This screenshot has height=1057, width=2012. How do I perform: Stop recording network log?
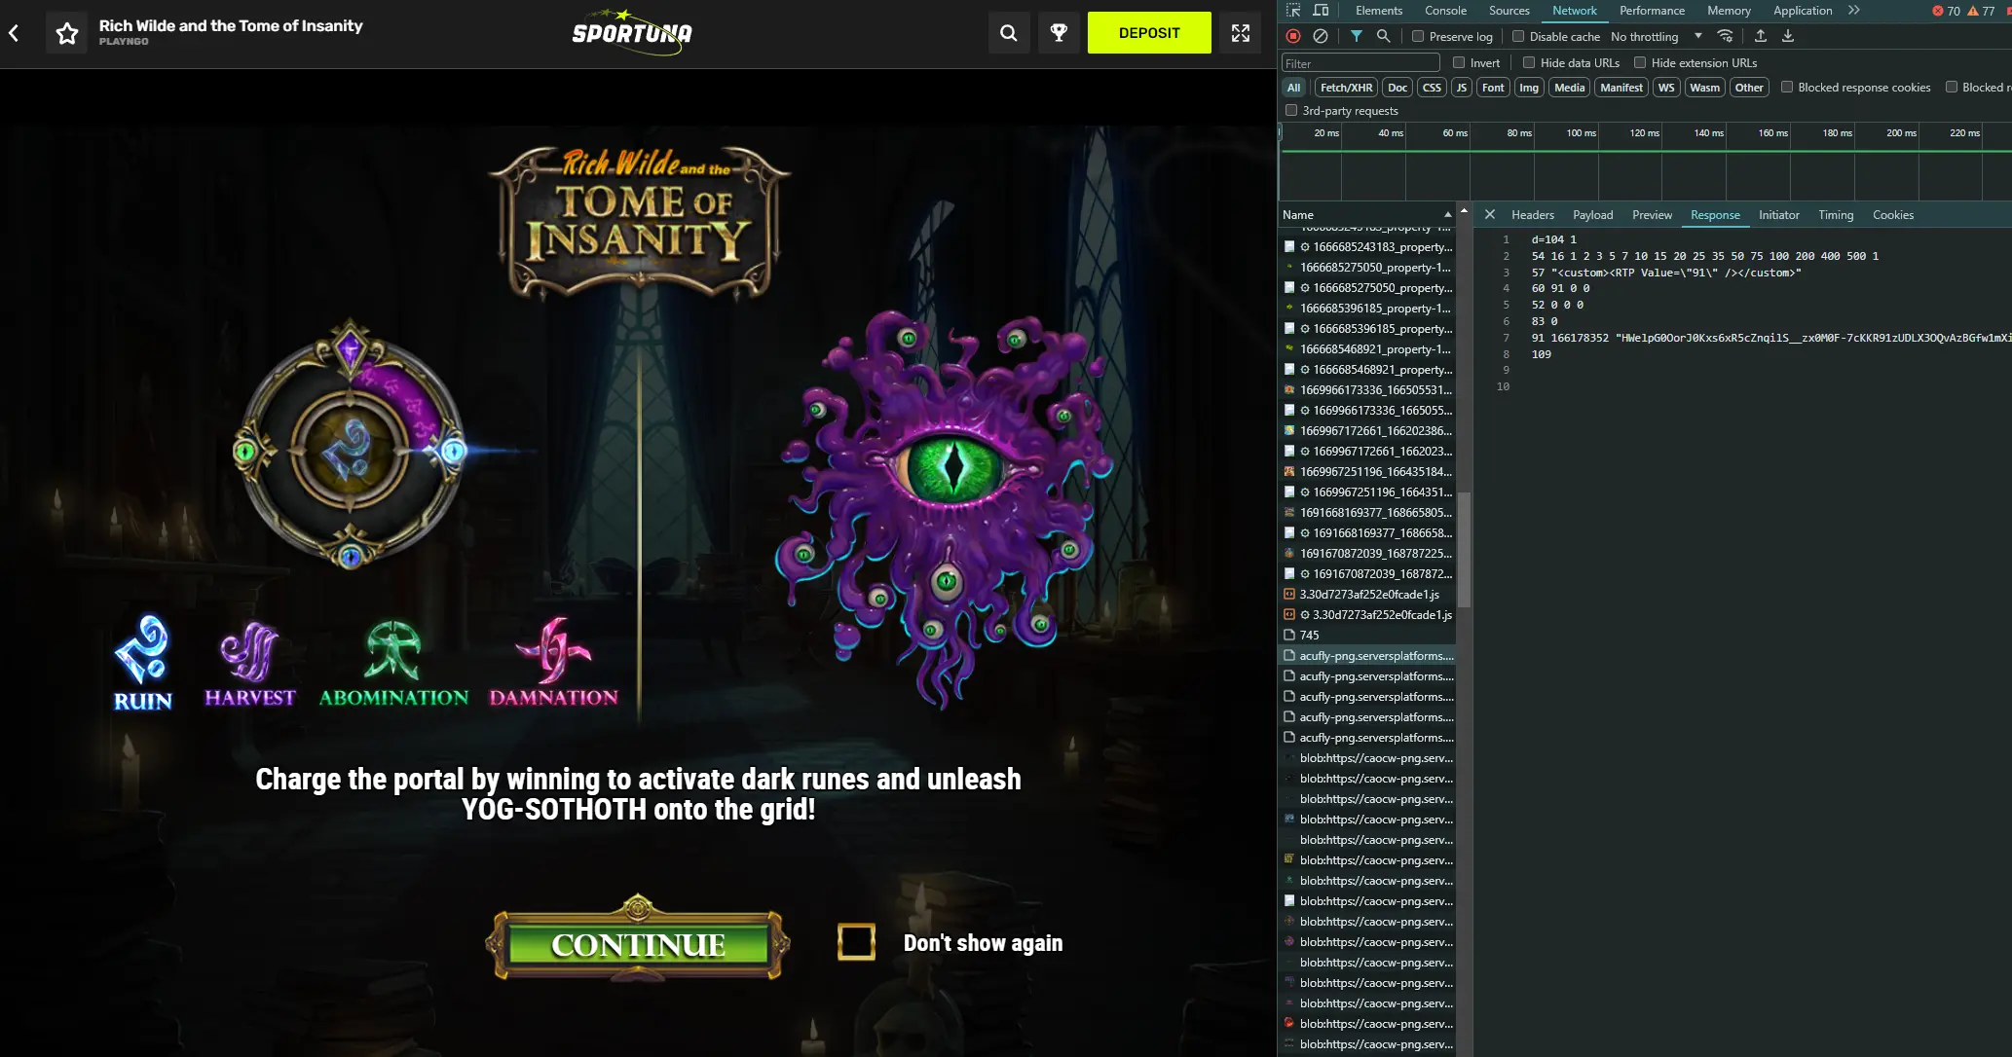tap(1293, 36)
